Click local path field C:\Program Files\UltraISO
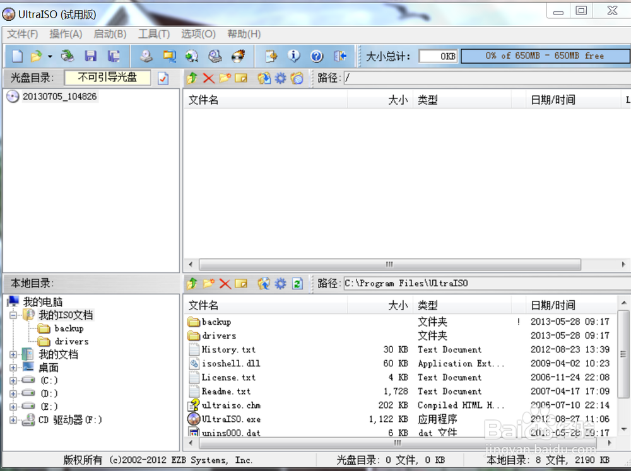 click(x=487, y=284)
